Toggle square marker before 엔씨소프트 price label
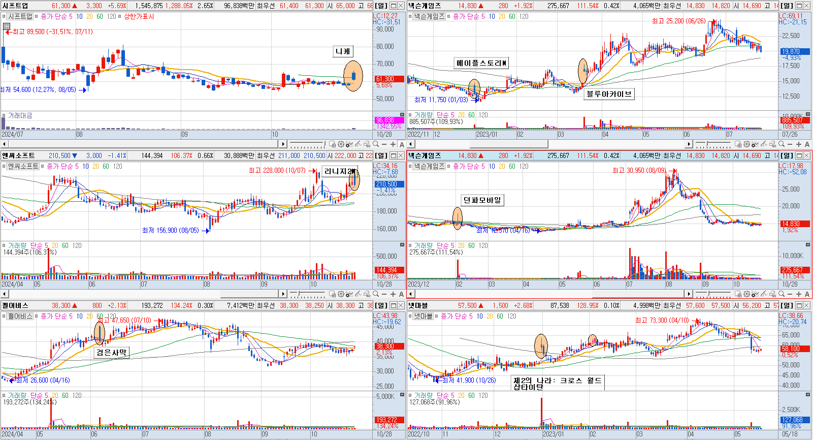Image resolution: width=813 pixels, height=440 pixels. 4,166
